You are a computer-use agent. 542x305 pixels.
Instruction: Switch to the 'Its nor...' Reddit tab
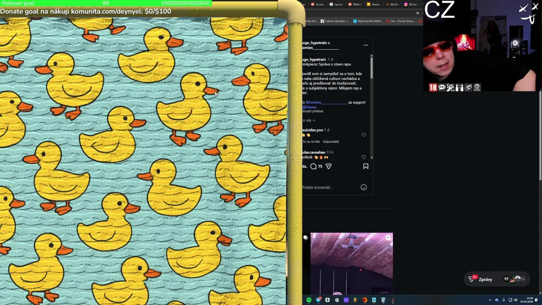point(318,4)
